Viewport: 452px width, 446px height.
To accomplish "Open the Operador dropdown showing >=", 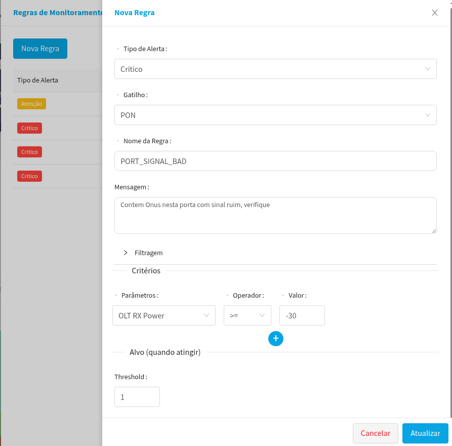I will [247, 315].
